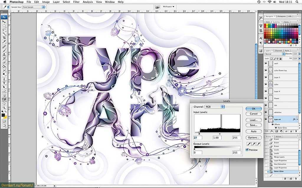
Task: Select the Hand tool
Action: pyautogui.click(x=4, y=104)
